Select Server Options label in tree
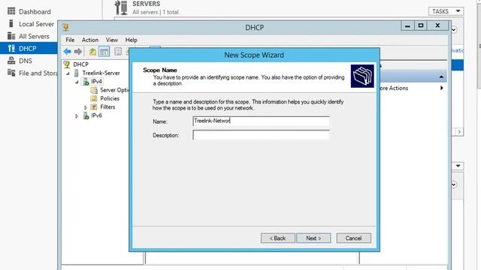 (115, 90)
